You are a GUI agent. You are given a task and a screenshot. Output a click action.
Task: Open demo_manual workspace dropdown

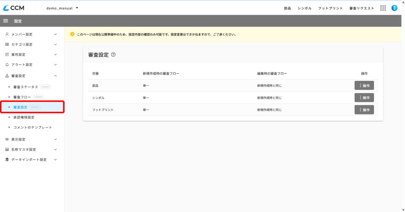coord(62,8)
